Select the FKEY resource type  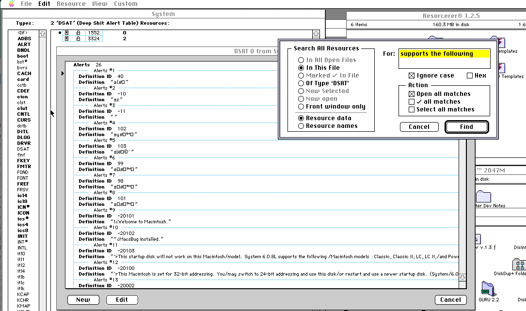tap(23, 161)
